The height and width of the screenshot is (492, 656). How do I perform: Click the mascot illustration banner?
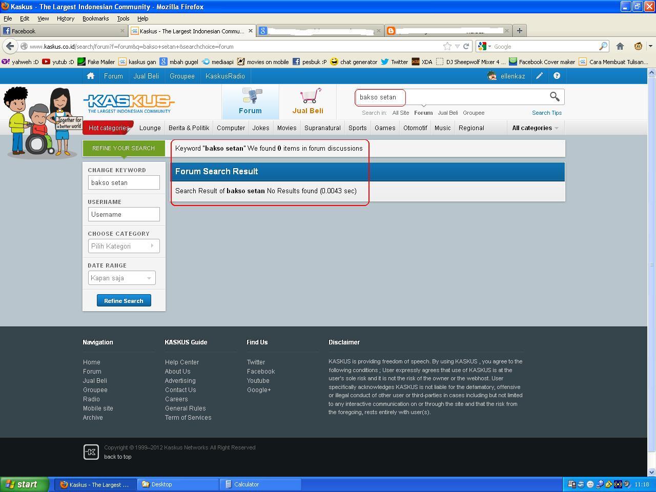[42, 121]
